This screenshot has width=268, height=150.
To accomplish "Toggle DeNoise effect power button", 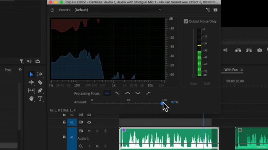I will coord(52,10).
